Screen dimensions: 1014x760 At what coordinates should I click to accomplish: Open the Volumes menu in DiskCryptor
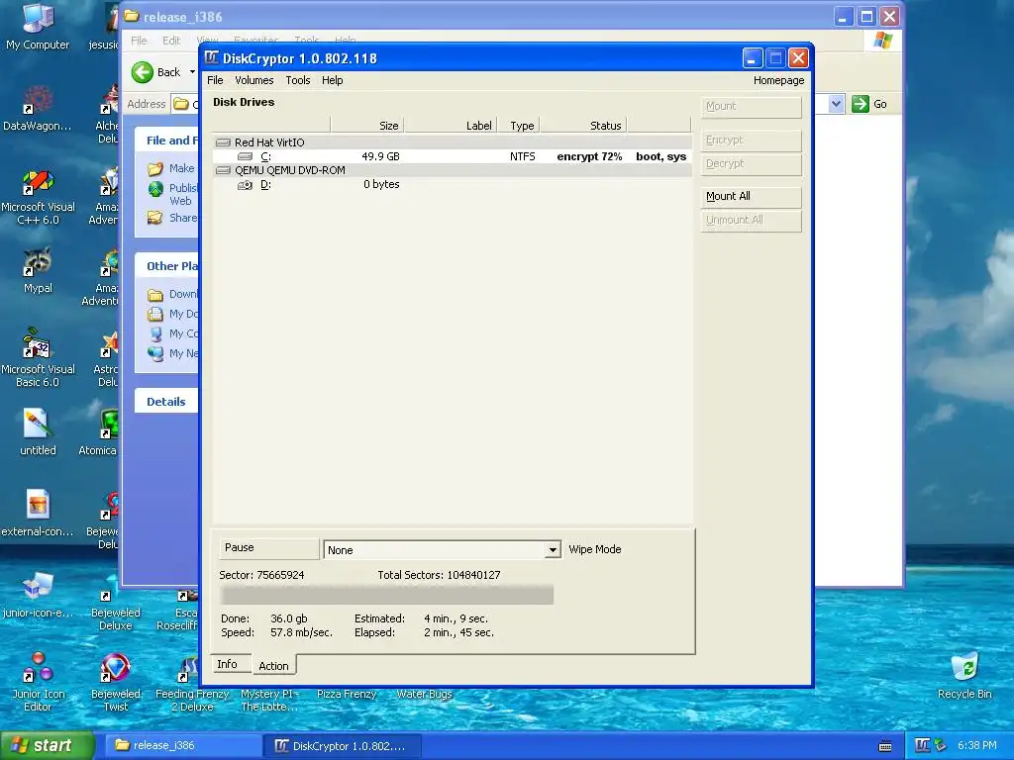tap(253, 80)
